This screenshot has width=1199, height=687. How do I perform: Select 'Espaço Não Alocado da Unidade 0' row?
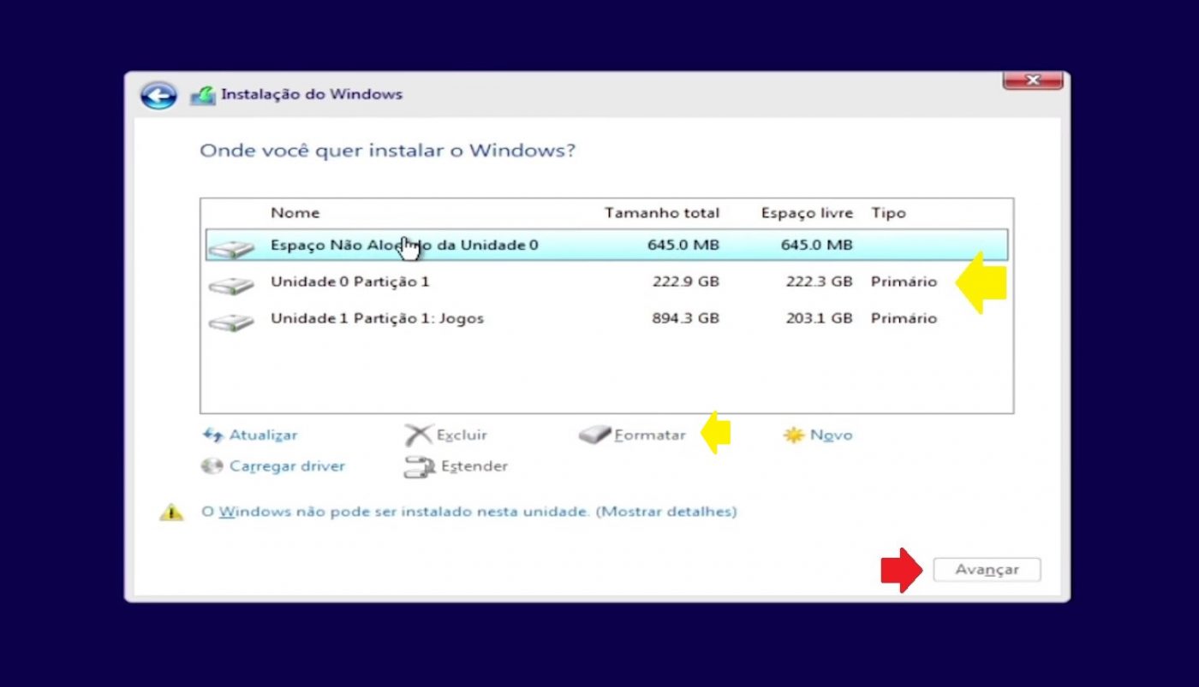[606, 246]
